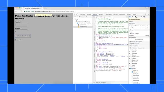
Task: Check the dblclick event breakpoint
Action: tap(132, 74)
